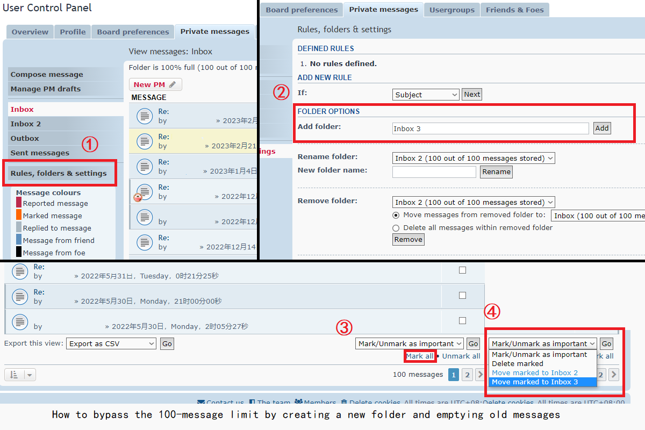Click the icon of the 21时00分00秒 message
Viewport: 645px width, 430px height.
20,296
